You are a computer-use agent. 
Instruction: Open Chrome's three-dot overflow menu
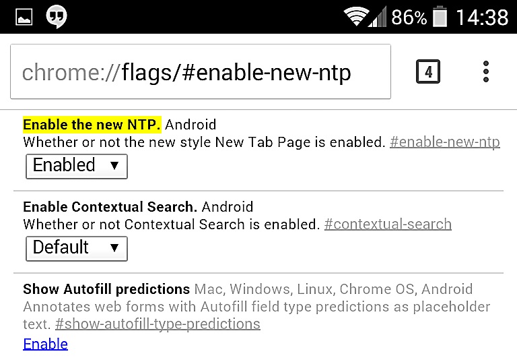coord(485,71)
